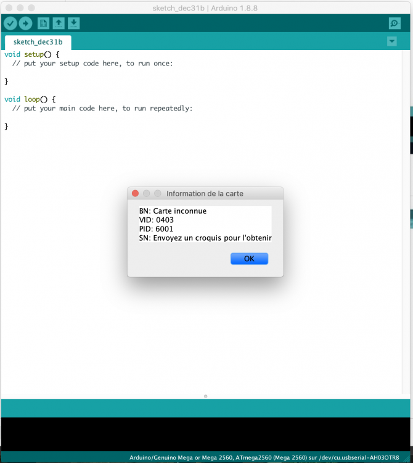Click the teal status message bar
The height and width of the screenshot is (463, 413).
[205, 408]
